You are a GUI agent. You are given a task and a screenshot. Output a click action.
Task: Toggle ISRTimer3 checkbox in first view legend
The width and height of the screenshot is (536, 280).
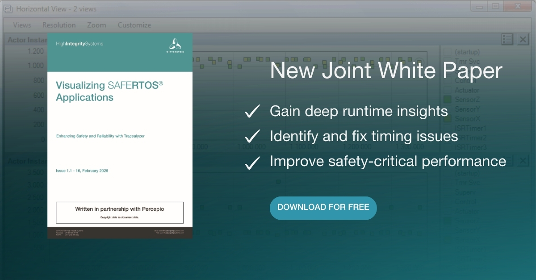pyautogui.click(x=447, y=147)
